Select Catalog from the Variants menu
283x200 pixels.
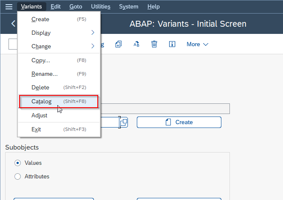coord(59,101)
